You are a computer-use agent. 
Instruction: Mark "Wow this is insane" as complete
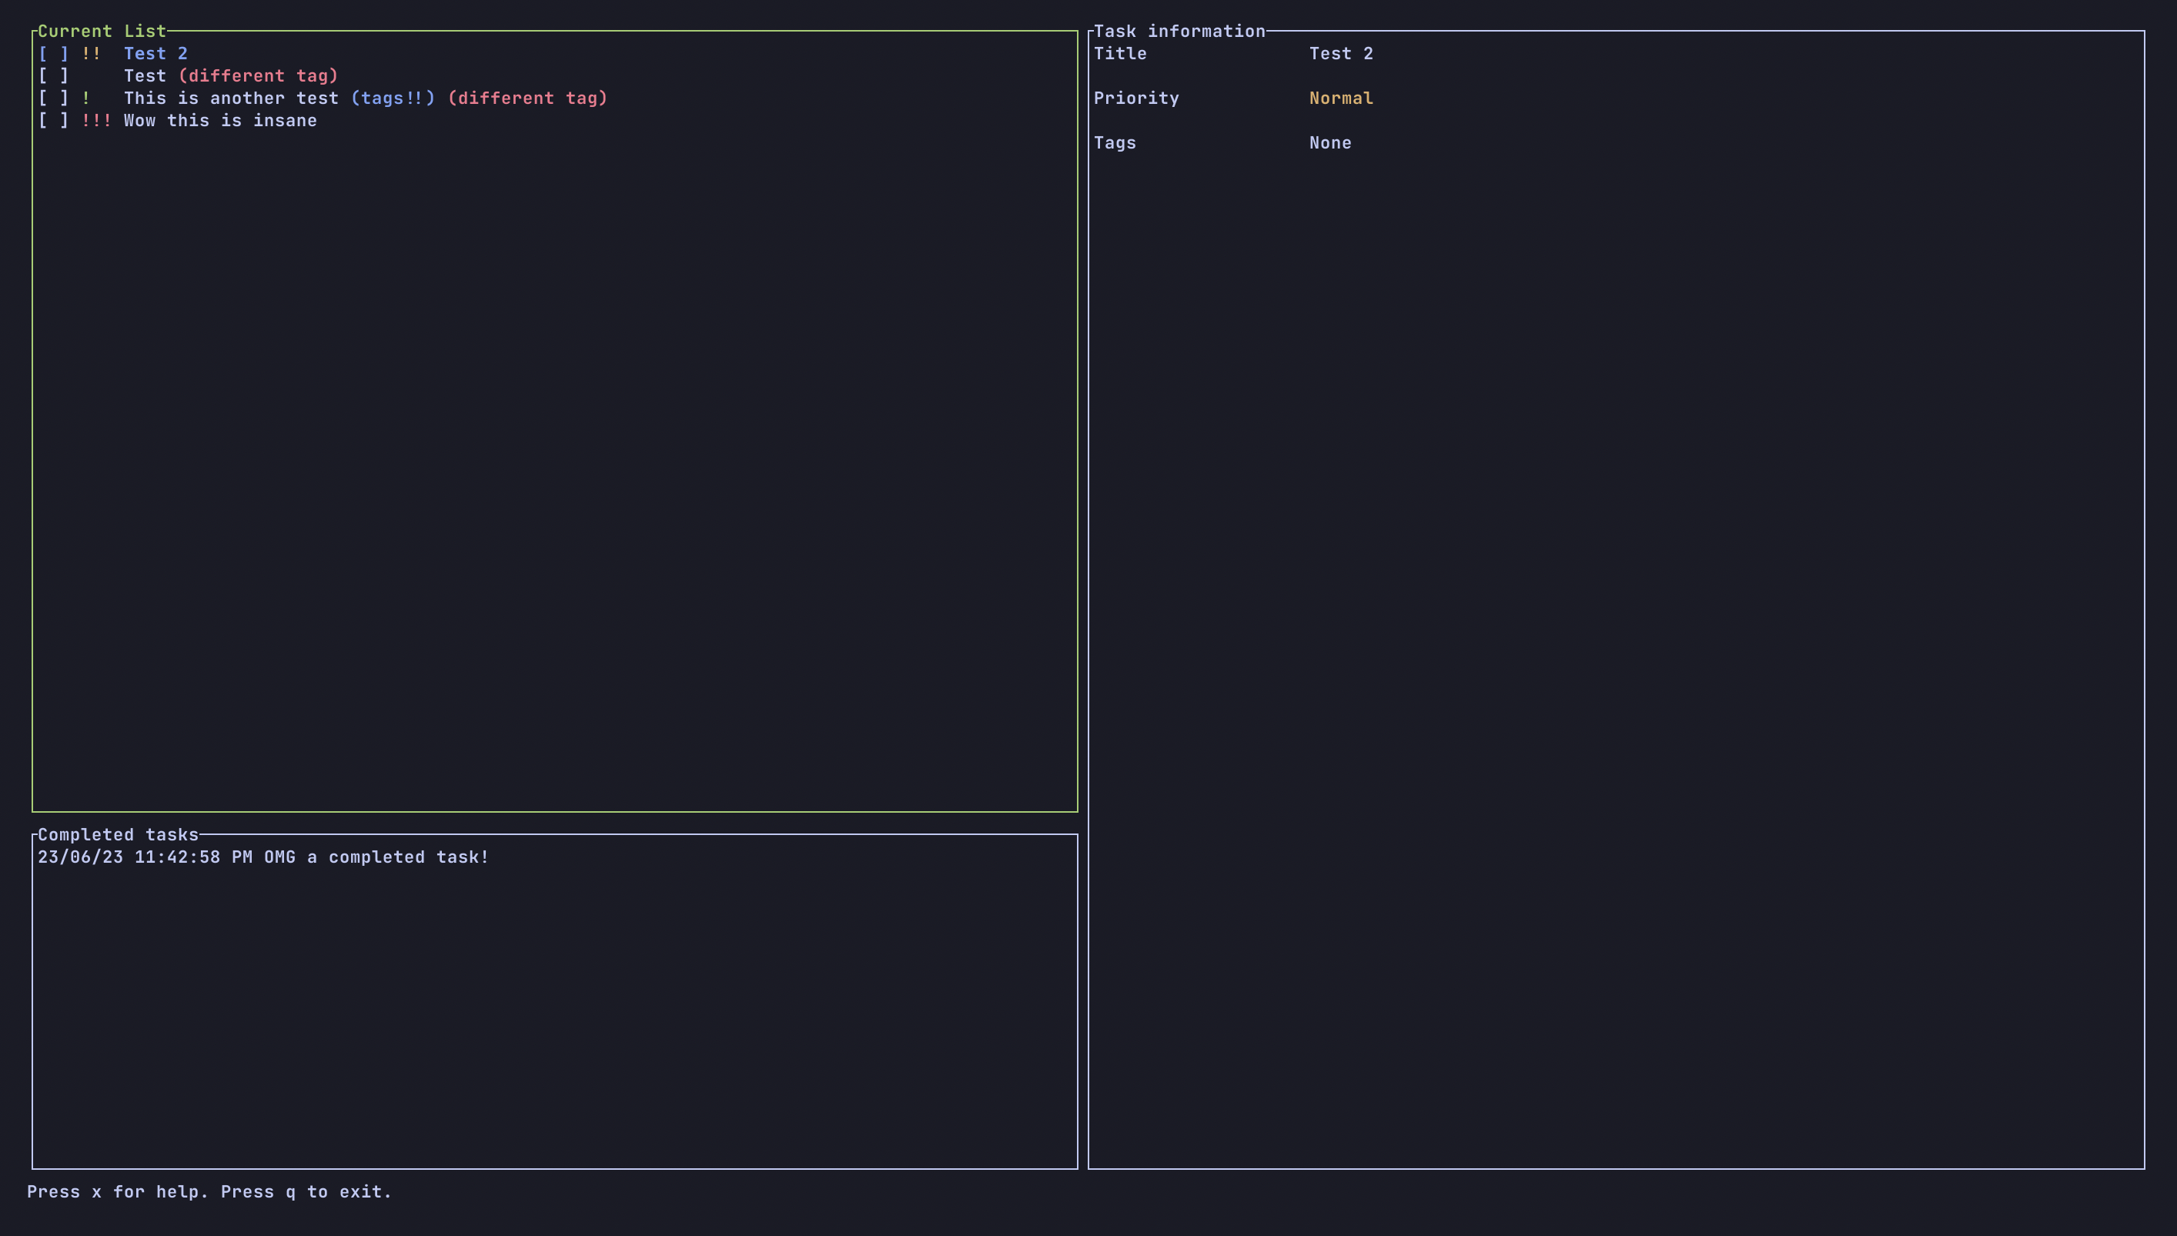[53, 121]
